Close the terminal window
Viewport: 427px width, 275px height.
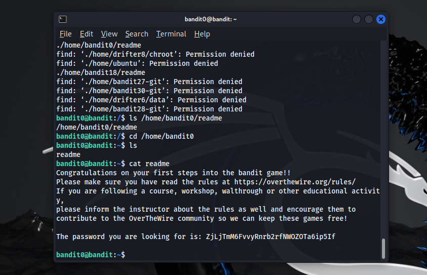coord(381,19)
